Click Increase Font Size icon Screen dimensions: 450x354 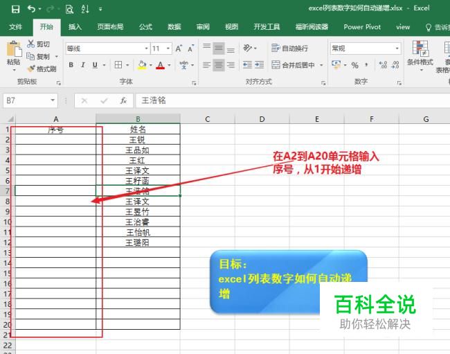tap(179, 48)
